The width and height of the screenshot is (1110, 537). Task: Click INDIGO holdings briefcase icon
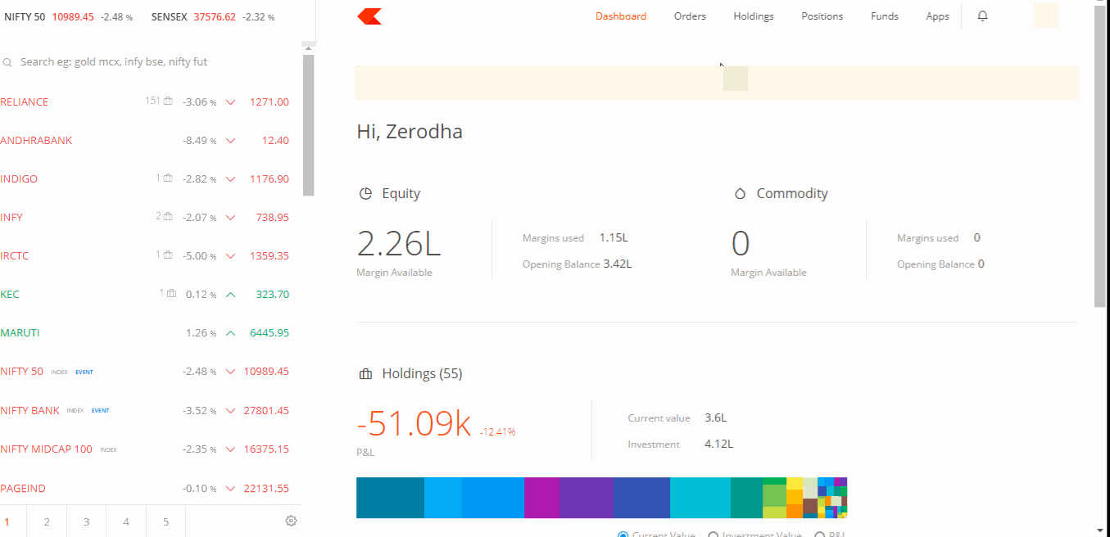(x=168, y=178)
